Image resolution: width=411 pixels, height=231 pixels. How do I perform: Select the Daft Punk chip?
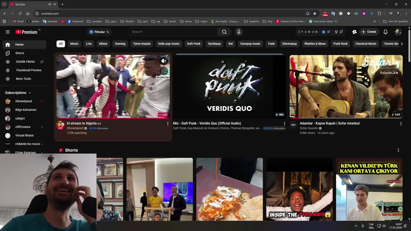point(194,44)
